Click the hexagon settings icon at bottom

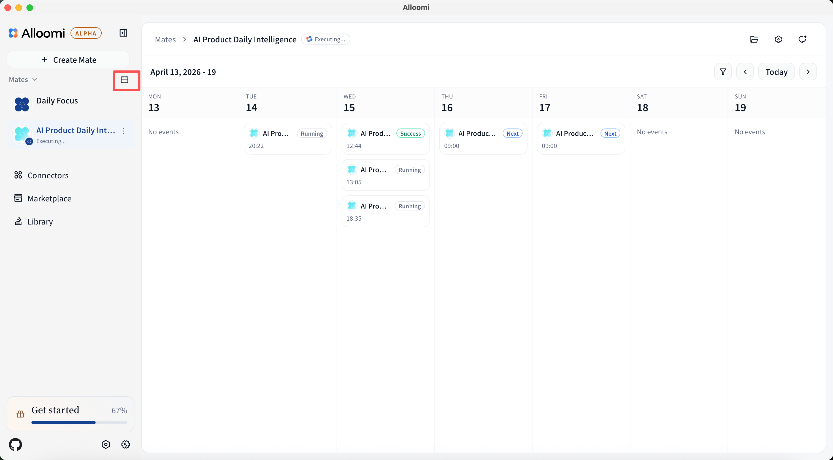106,444
